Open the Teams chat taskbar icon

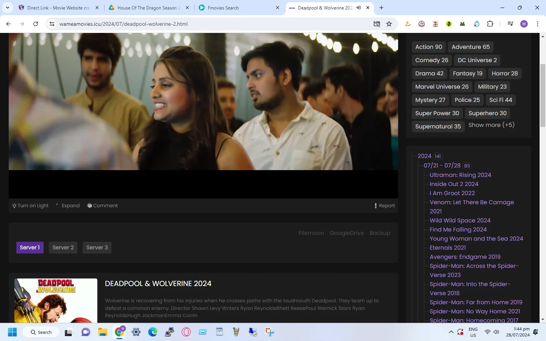[x=86, y=332]
